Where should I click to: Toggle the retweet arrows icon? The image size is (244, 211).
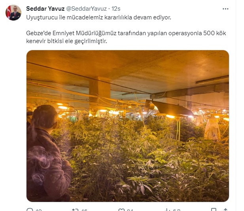[x=75, y=210]
